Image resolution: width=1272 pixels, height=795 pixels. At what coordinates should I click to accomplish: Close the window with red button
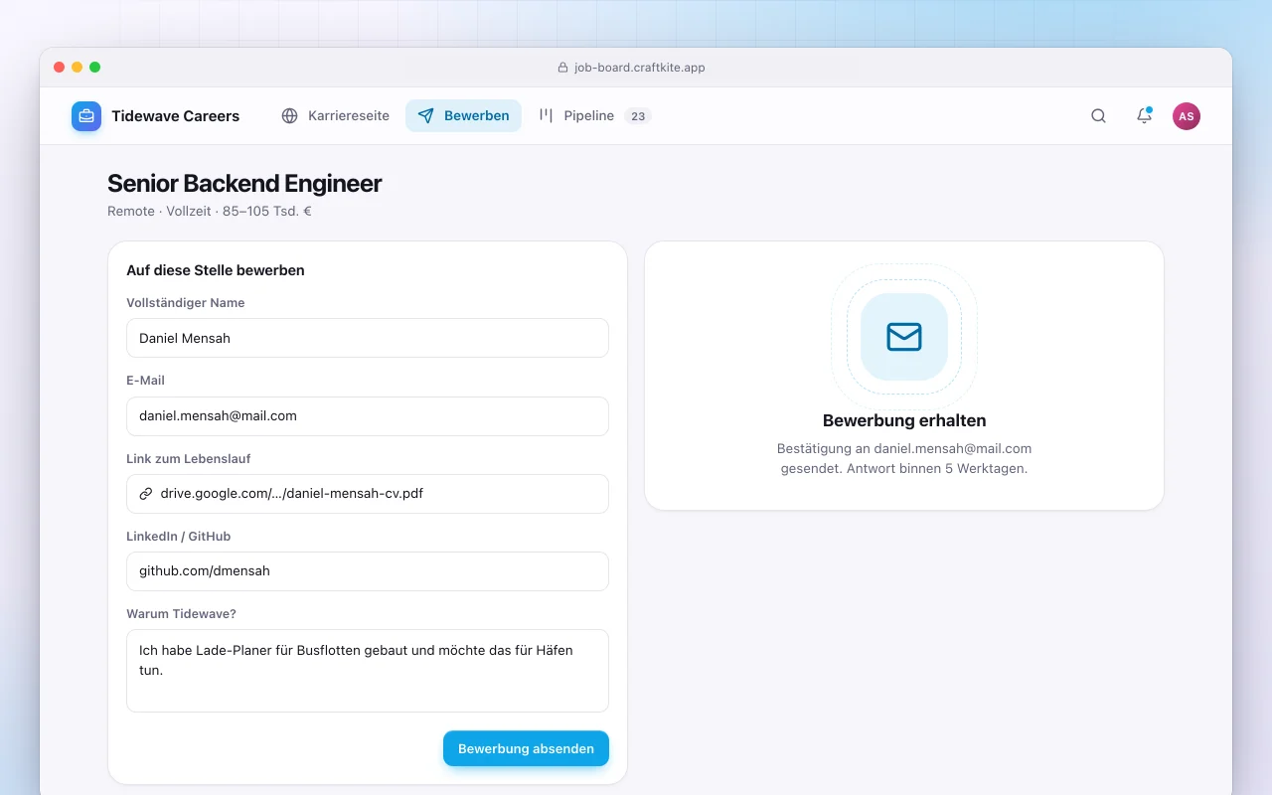60,68
